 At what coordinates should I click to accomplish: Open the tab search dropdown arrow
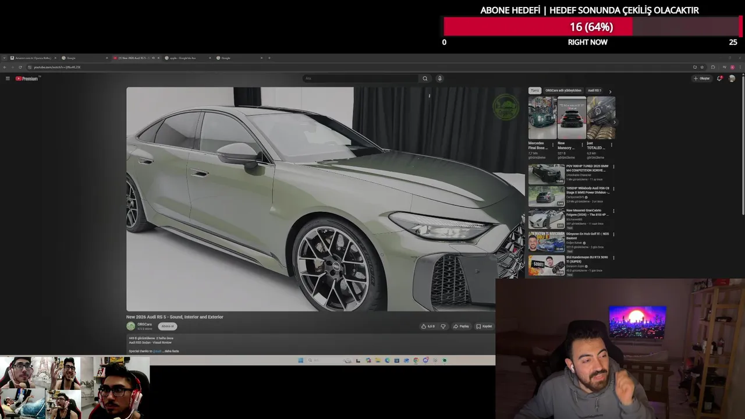(4, 58)
